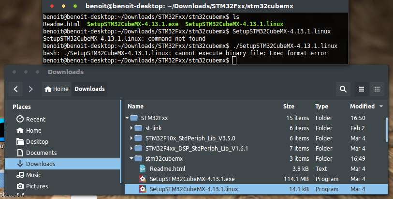Switch to list view icon
This screenshot has height=199, width=393.
point(361,89)
